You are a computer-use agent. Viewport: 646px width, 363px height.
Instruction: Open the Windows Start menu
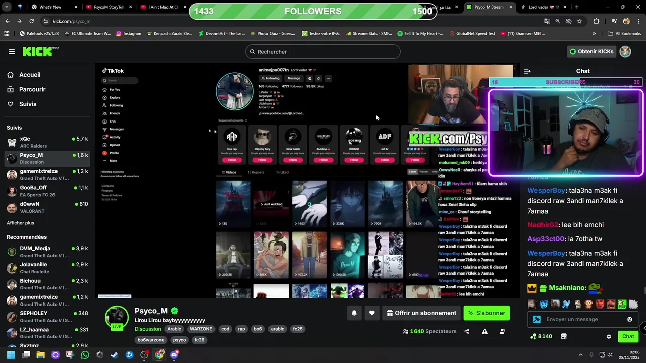[x=11, y=355]
